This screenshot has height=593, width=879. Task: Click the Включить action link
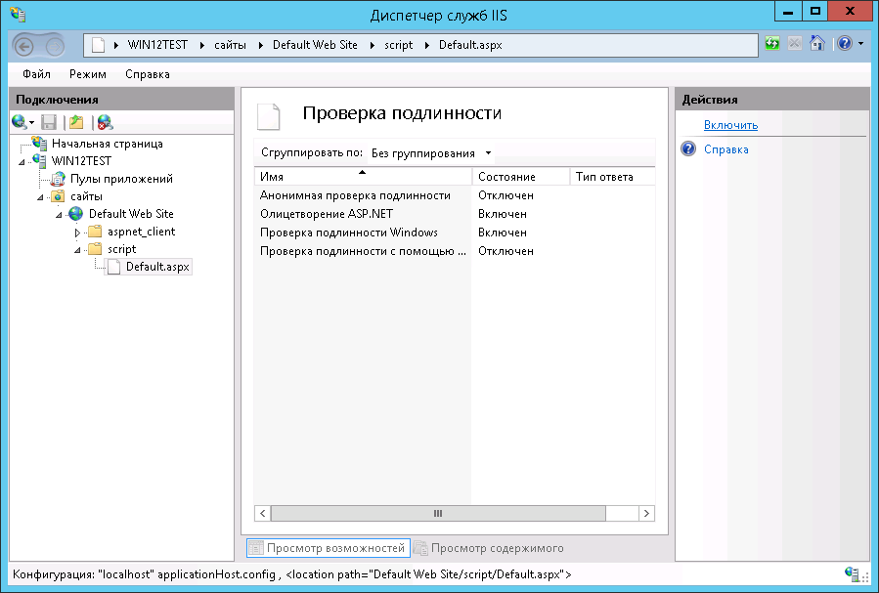730,125
